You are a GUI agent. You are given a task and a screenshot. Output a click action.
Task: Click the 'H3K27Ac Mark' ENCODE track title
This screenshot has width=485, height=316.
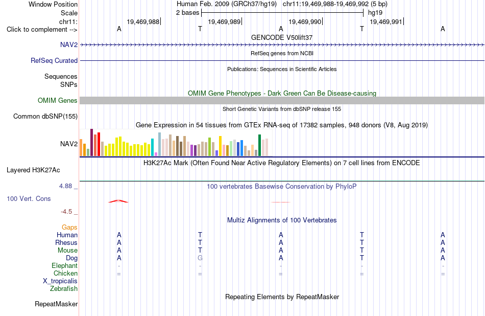282,163
